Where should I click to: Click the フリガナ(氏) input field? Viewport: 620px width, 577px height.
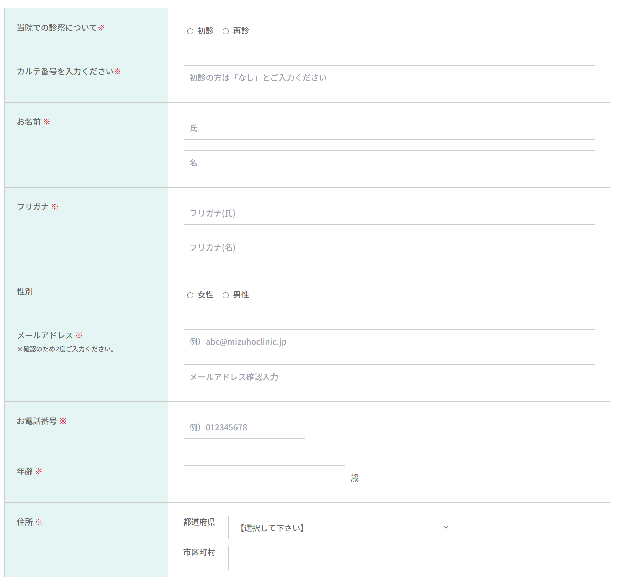click(x=389, y=213)
